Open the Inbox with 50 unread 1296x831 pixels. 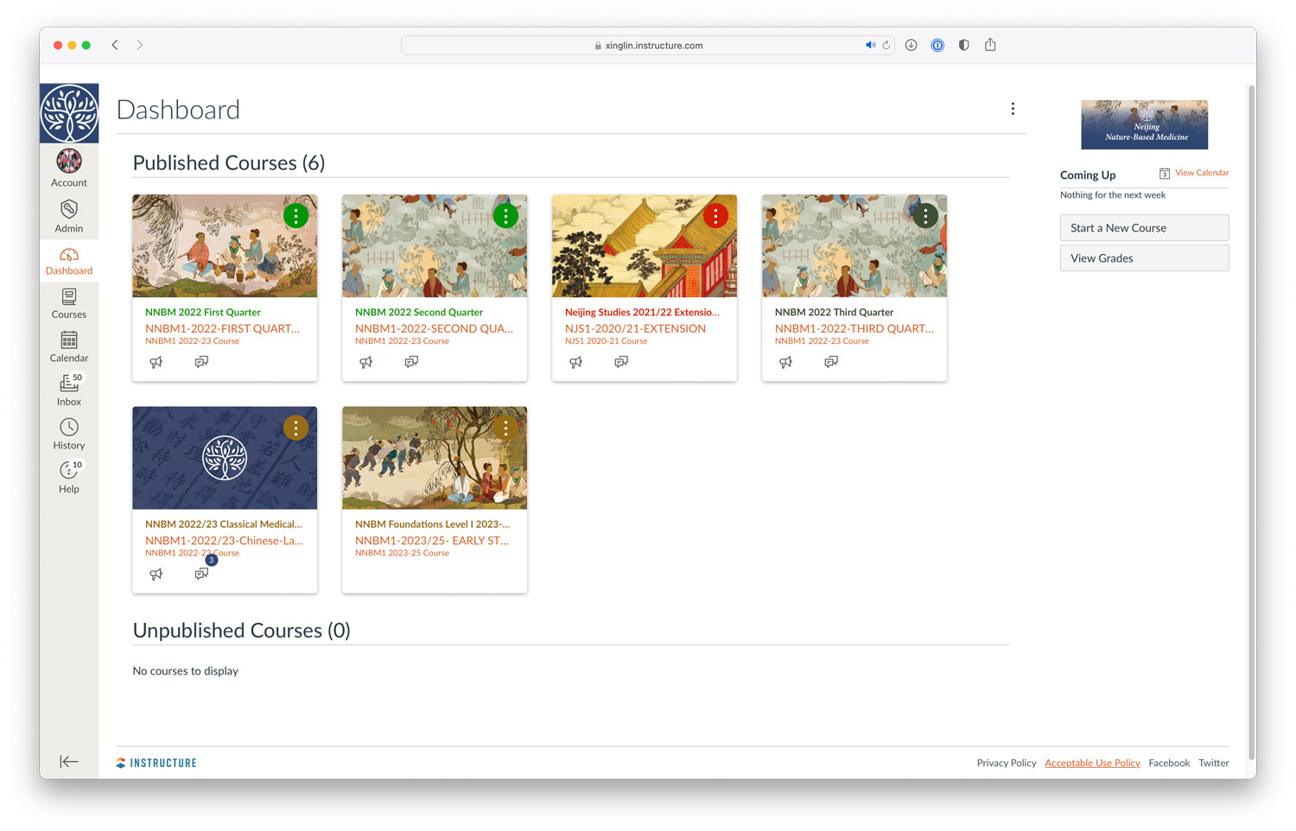click(69, 390)
